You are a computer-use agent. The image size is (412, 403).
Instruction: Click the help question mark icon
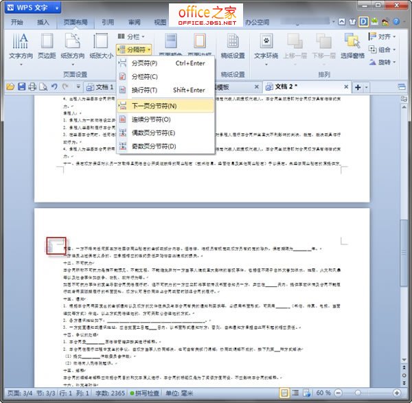tap(396, 21)
